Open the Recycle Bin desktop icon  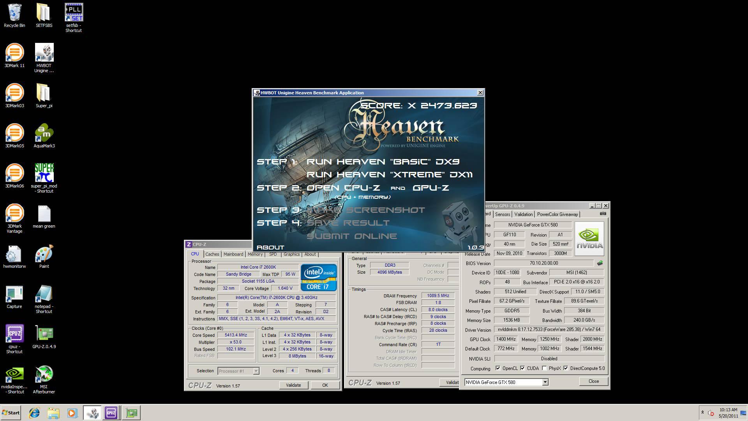(14, 16)
